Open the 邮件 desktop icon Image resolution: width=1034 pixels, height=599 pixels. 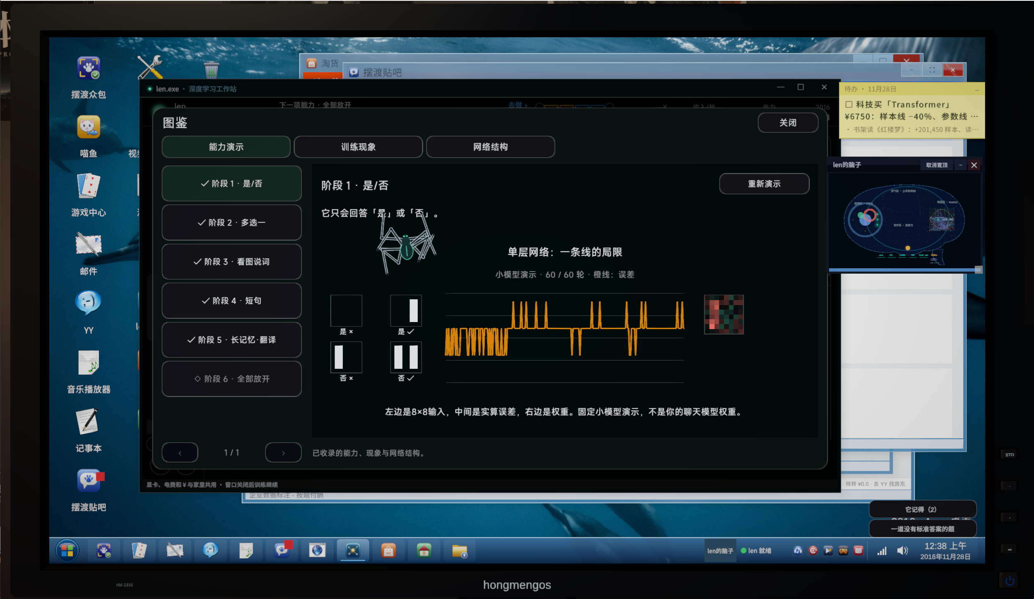click(x=89, y=254)
